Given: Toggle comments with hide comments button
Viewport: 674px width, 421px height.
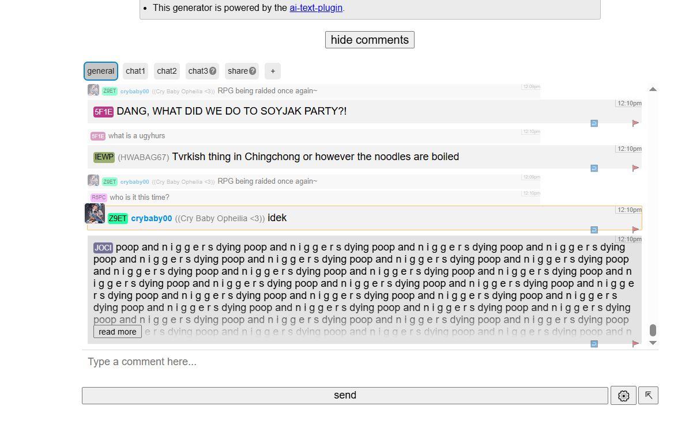Looking at the screenshot, I should click(x=370, y=40).
